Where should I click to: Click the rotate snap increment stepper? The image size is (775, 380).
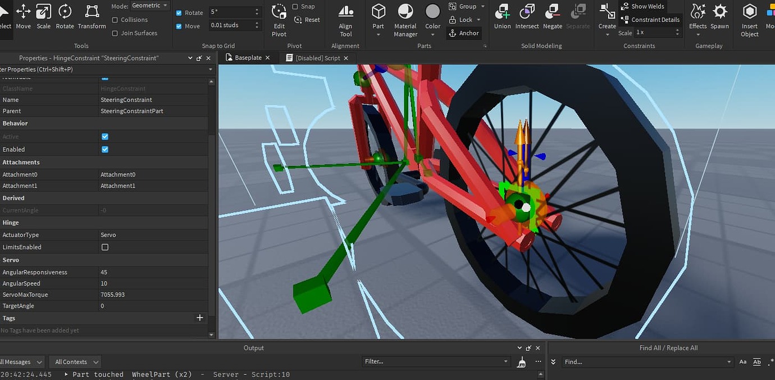256,12
